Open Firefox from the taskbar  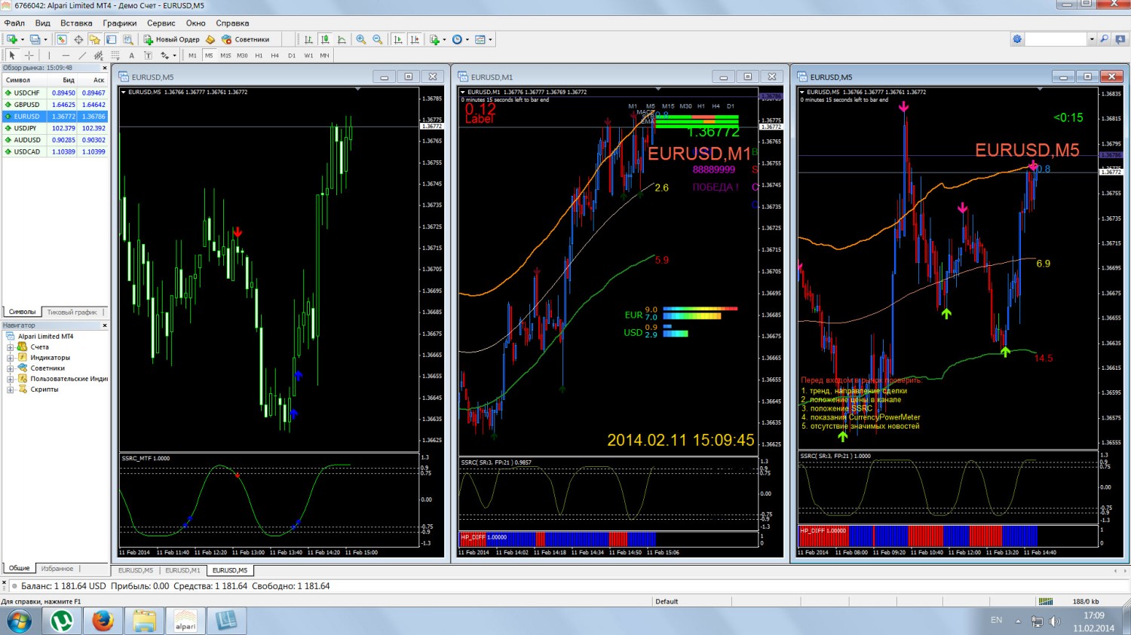pyautogui.click(x=103, y=621)
